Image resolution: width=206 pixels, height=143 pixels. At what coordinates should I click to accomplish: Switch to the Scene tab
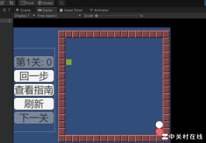[23, 10]
